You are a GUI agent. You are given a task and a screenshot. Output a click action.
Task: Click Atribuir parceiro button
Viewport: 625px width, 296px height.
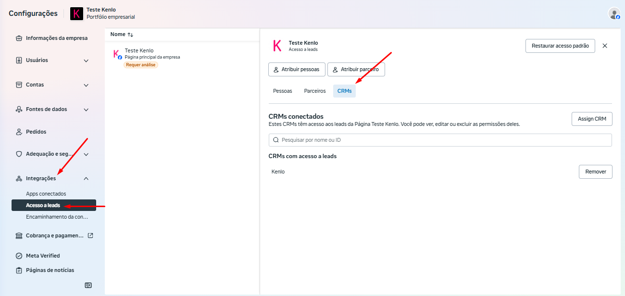(356, 69)
